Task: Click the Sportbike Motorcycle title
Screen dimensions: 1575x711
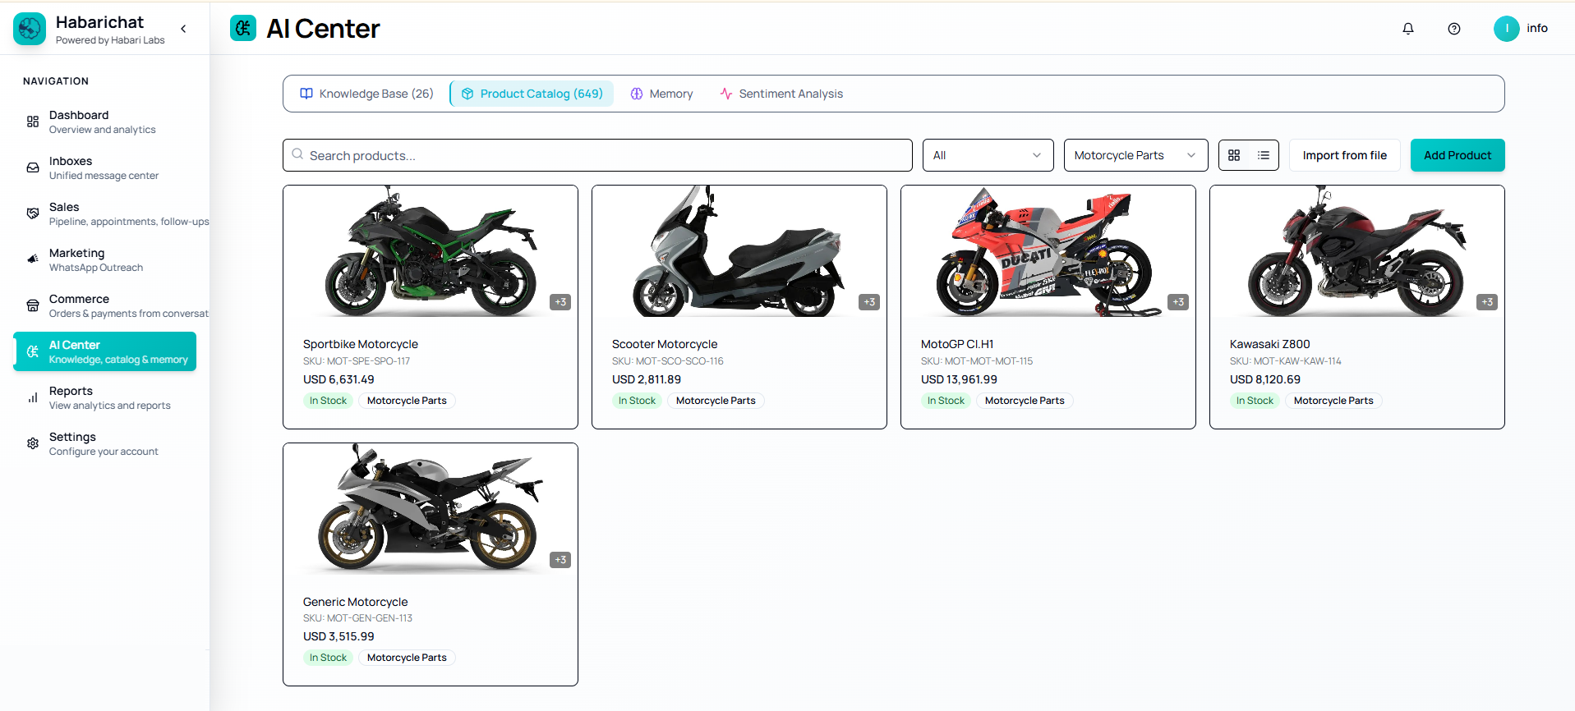Action: click(x=361, y=344)
